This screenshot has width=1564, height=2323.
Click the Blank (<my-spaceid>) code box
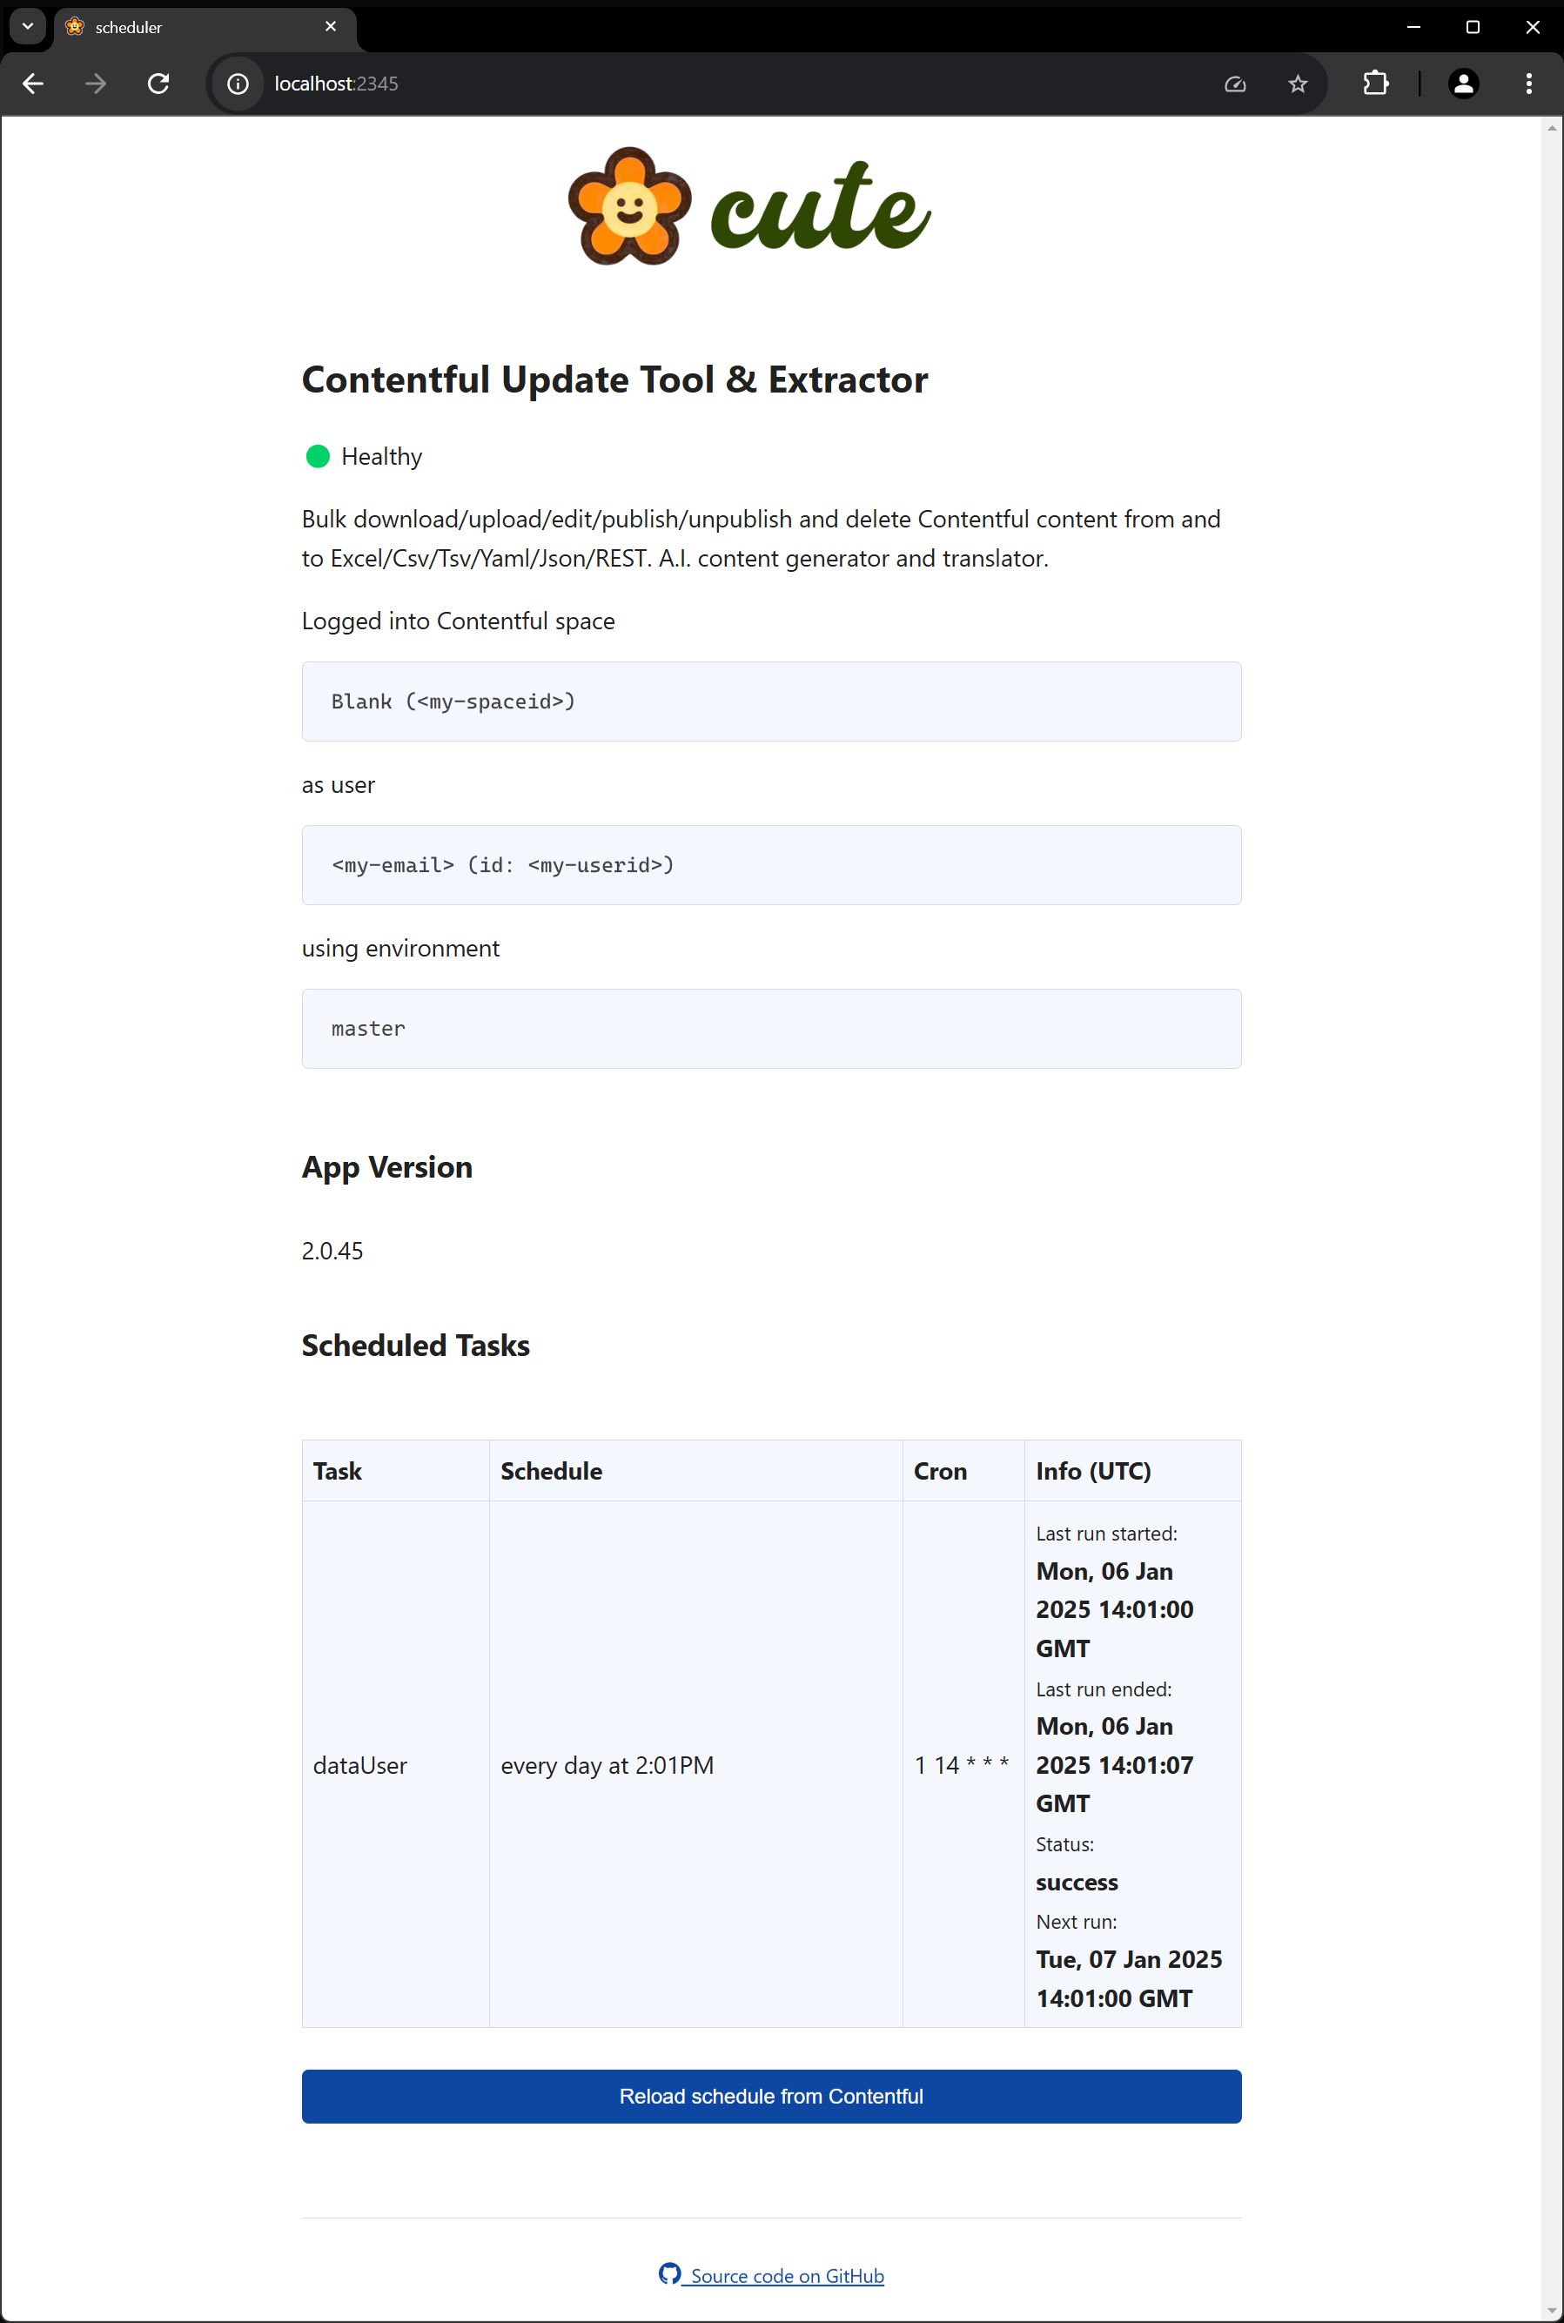tap(771, 702)
